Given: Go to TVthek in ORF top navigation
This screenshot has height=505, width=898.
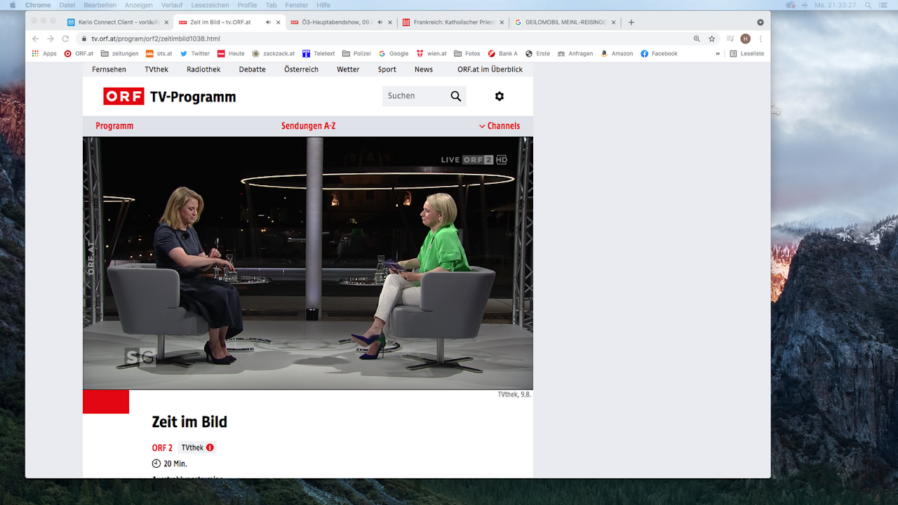Looking at the screenshot, I should click(156, 69).
